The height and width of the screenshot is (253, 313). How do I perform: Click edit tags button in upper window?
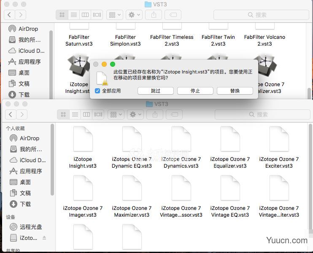[173, 15]
